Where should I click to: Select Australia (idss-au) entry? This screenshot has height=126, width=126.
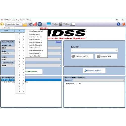coord(36,40)
